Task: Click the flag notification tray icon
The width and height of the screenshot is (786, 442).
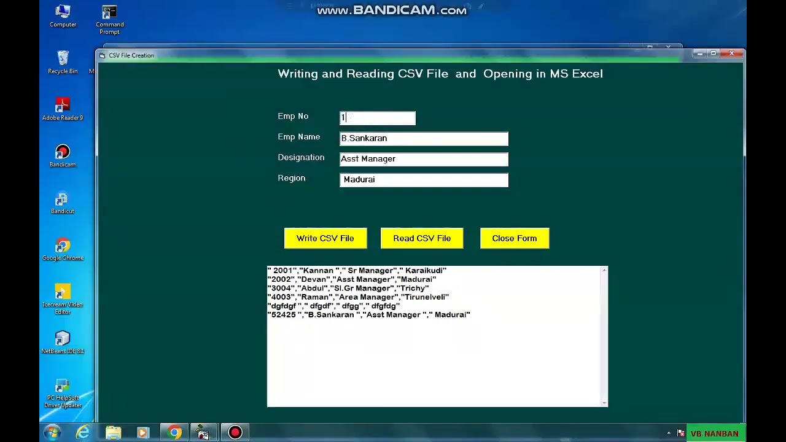Action: coord(680,433)
